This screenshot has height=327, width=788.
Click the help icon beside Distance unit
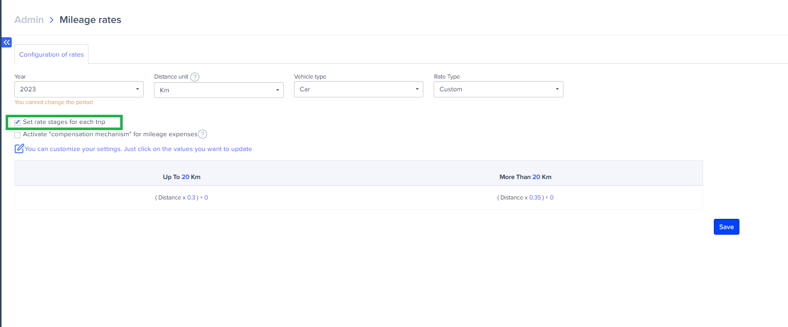tap(195, 77)
